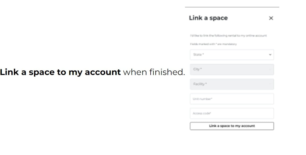Click the "State *" placeholder label
Image resolution: width=306 pixels, height=155 pixels.
[199, 55]
